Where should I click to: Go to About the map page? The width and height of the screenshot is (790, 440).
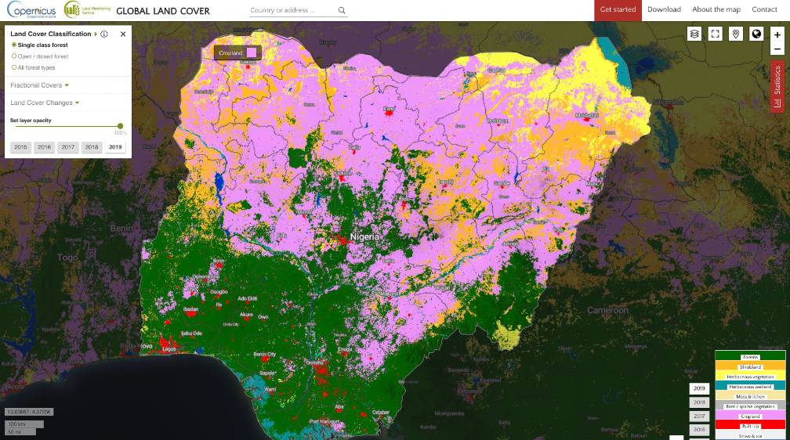pos(716,9)
